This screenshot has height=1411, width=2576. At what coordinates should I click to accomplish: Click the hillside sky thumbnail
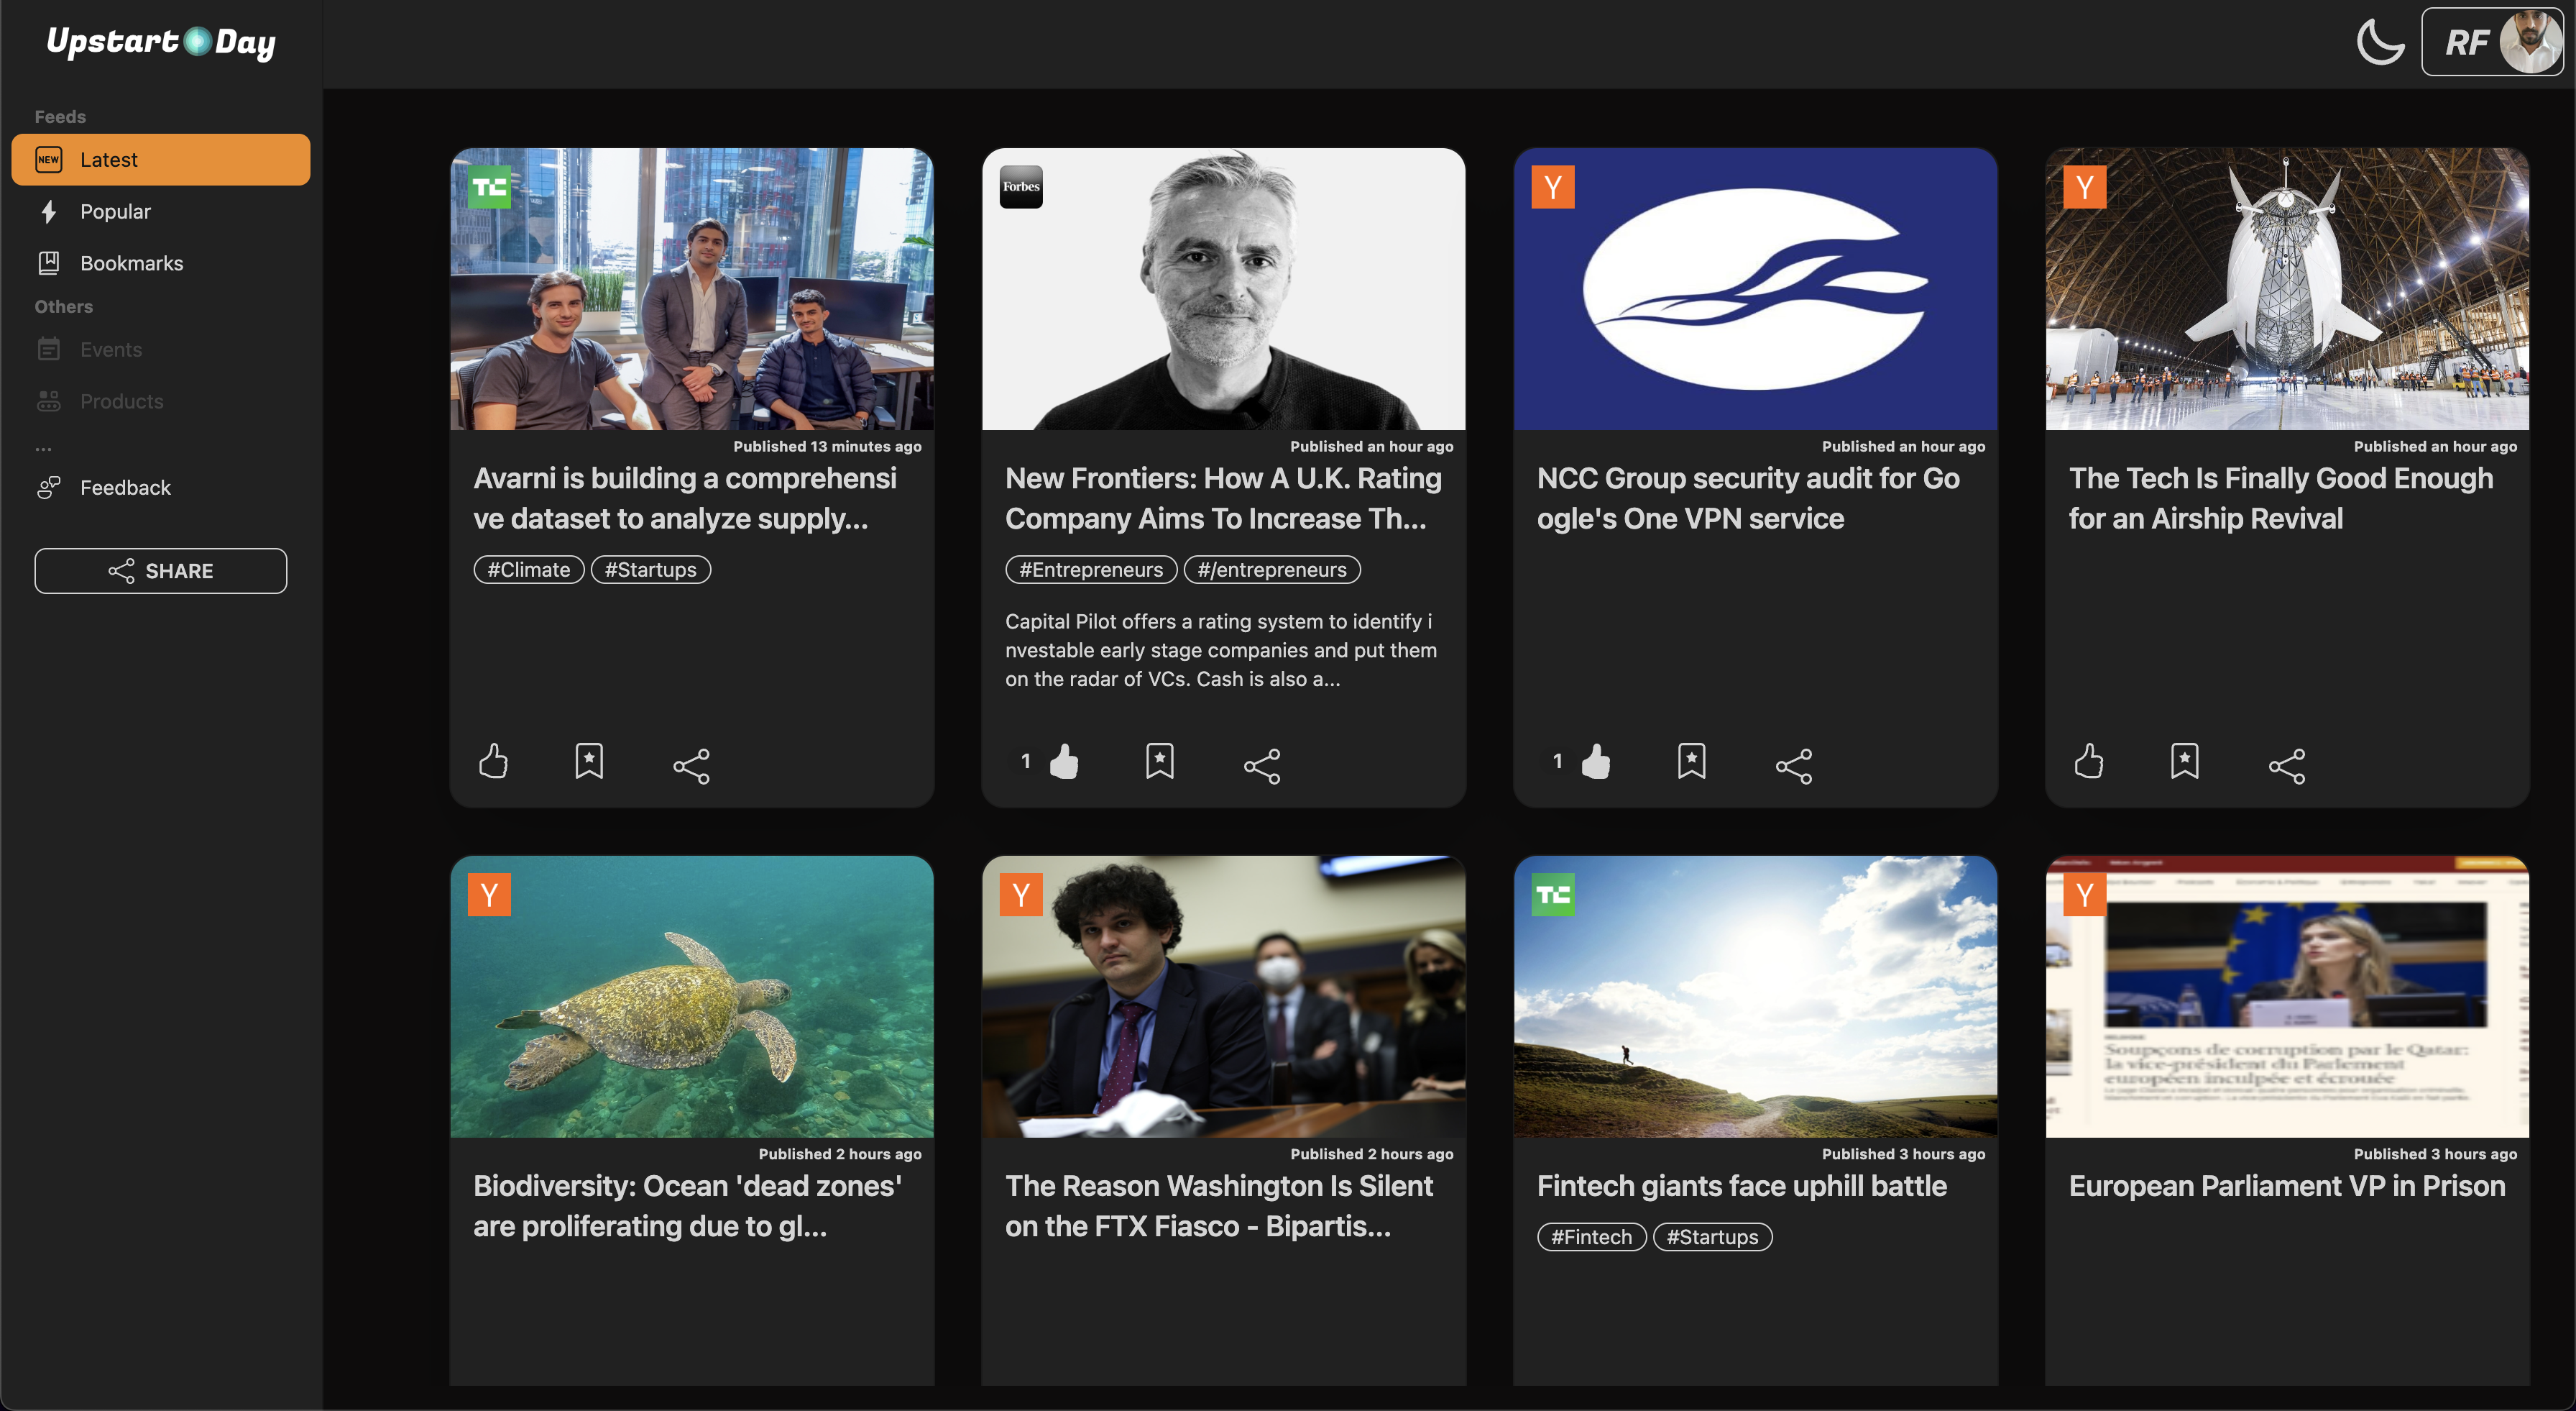coord(1756,997)
